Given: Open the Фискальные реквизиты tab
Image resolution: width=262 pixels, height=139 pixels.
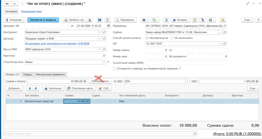Looking at the screenshot, I should (x=51, y=74).
